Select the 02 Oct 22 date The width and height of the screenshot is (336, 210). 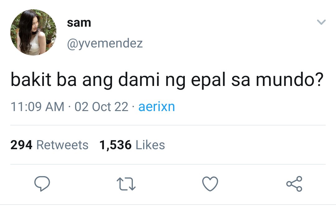pyautogui.click(x=101, y=107)
